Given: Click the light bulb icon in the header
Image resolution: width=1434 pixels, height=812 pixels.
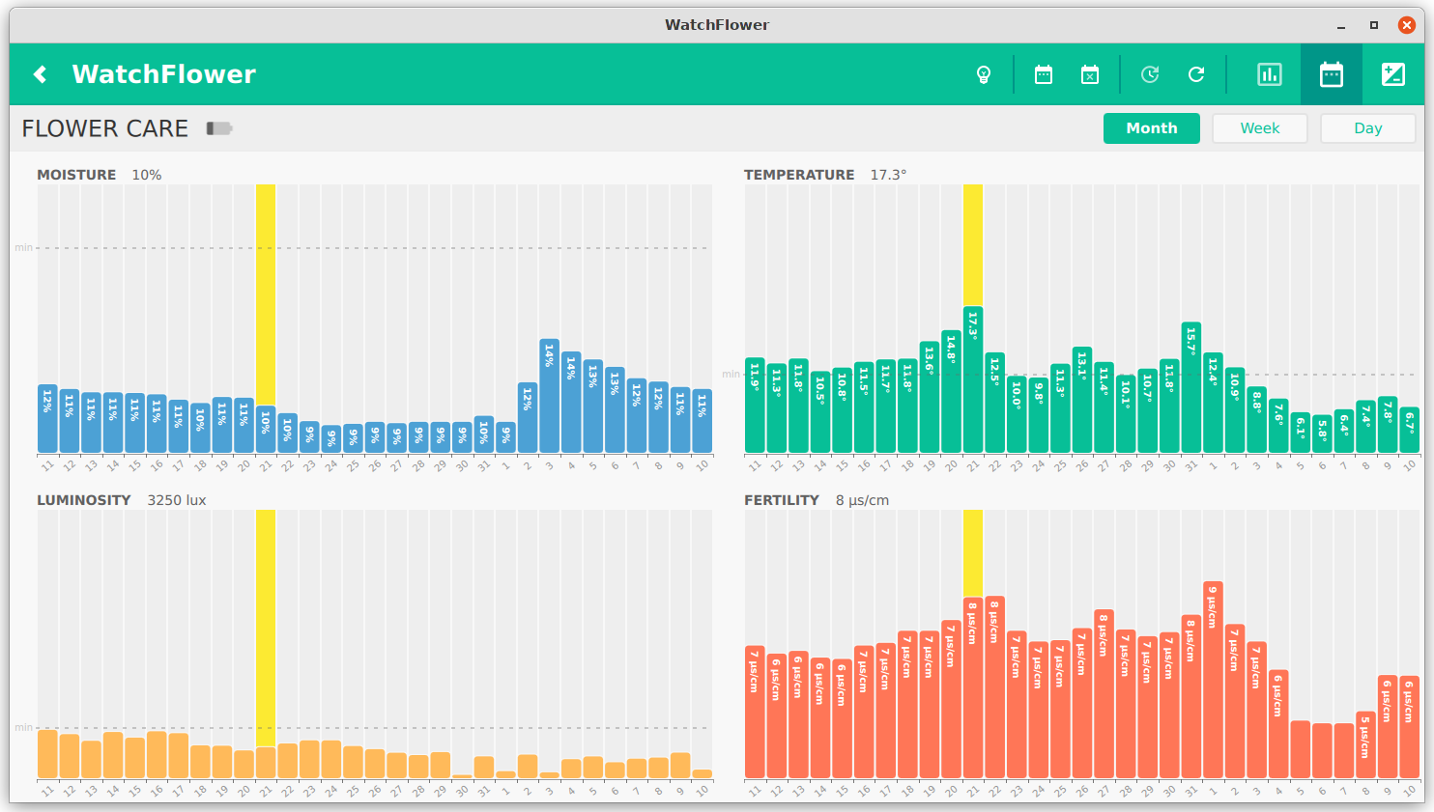Looking at the screenshot, I should (x=984, y=74).
